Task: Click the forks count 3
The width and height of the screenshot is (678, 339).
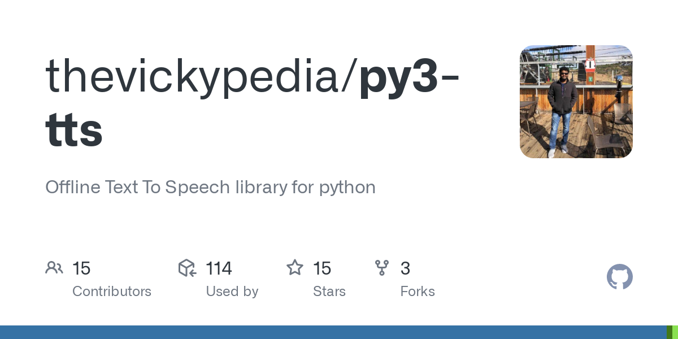Action: tap(405, 268)
